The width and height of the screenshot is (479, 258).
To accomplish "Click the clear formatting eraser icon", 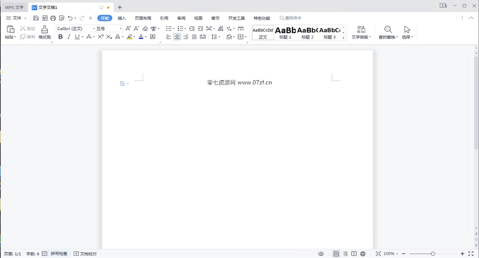I will (x=145, y=29).
